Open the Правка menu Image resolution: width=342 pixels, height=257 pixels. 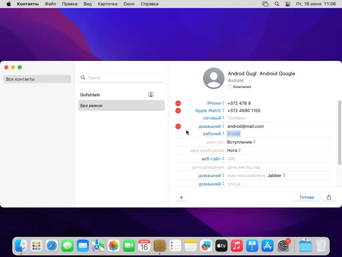(69, 4)
